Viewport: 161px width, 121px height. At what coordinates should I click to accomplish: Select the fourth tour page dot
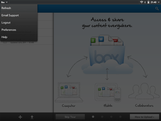pyautogui.click(x=120, y=117)
